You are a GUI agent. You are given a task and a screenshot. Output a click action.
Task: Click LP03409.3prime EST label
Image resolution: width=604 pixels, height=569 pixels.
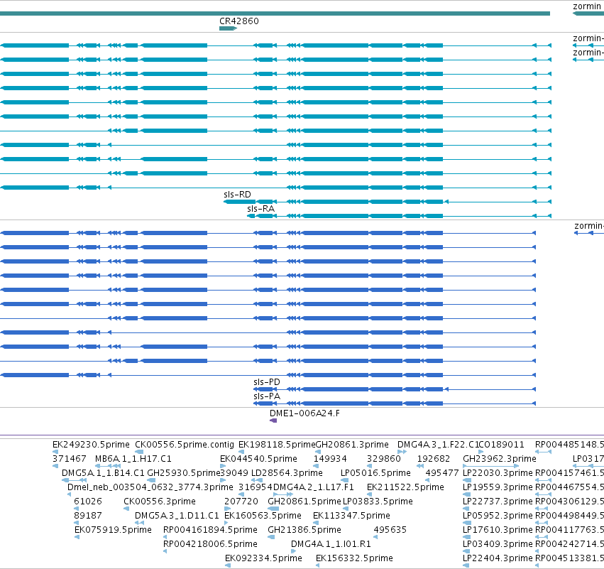(x=498, y=544)
